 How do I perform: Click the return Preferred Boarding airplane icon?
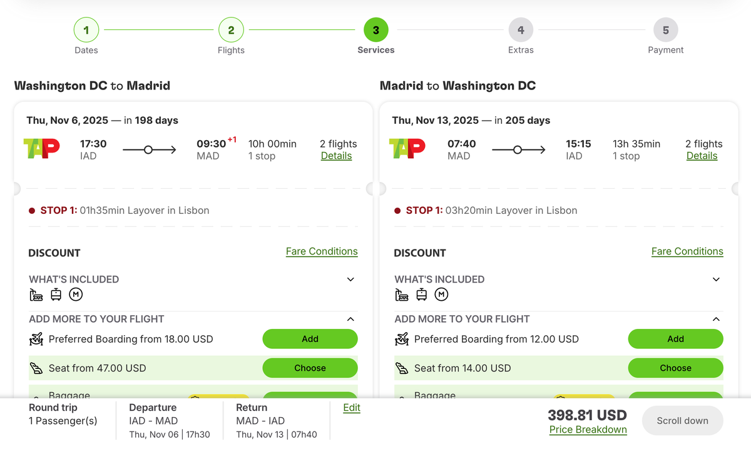[402, 340]
